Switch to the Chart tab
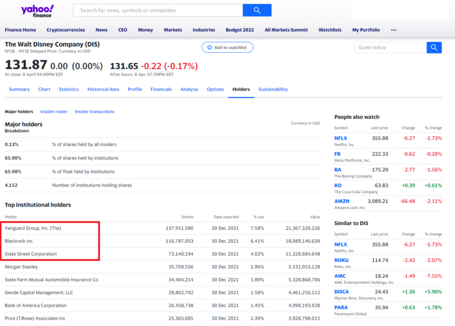455x326 pixels. click(44, 89)
